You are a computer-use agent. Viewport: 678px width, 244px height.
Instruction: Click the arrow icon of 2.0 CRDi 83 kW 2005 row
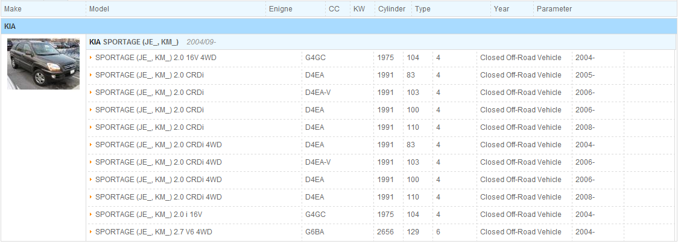tap(91, 75)
